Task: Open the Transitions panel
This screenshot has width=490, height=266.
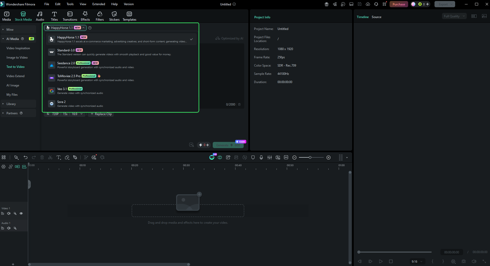Action: (70, 16)
